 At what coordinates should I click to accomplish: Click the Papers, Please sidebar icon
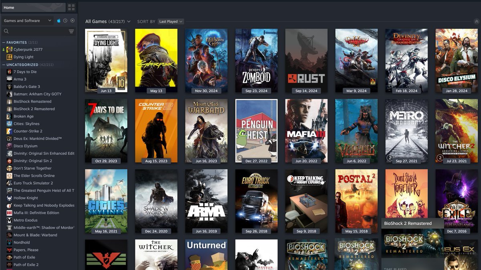tap(9, 250)
